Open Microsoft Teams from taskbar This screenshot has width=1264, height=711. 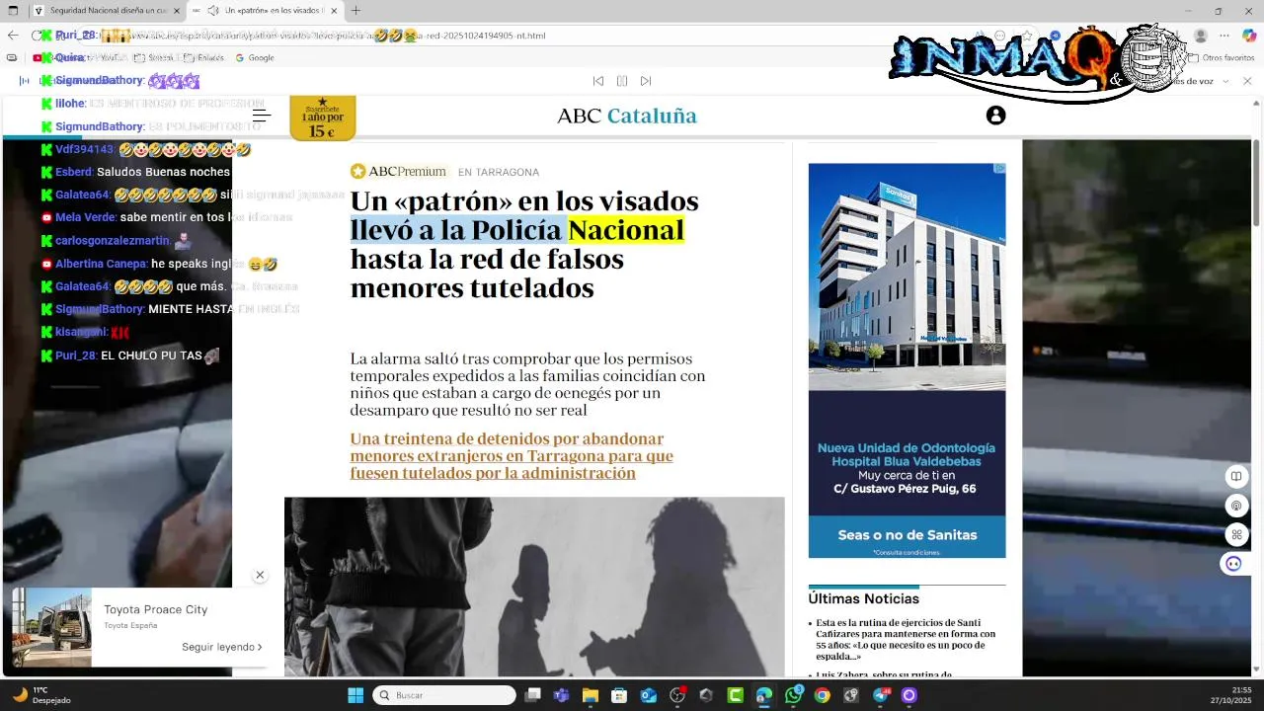tap(562, 695)
